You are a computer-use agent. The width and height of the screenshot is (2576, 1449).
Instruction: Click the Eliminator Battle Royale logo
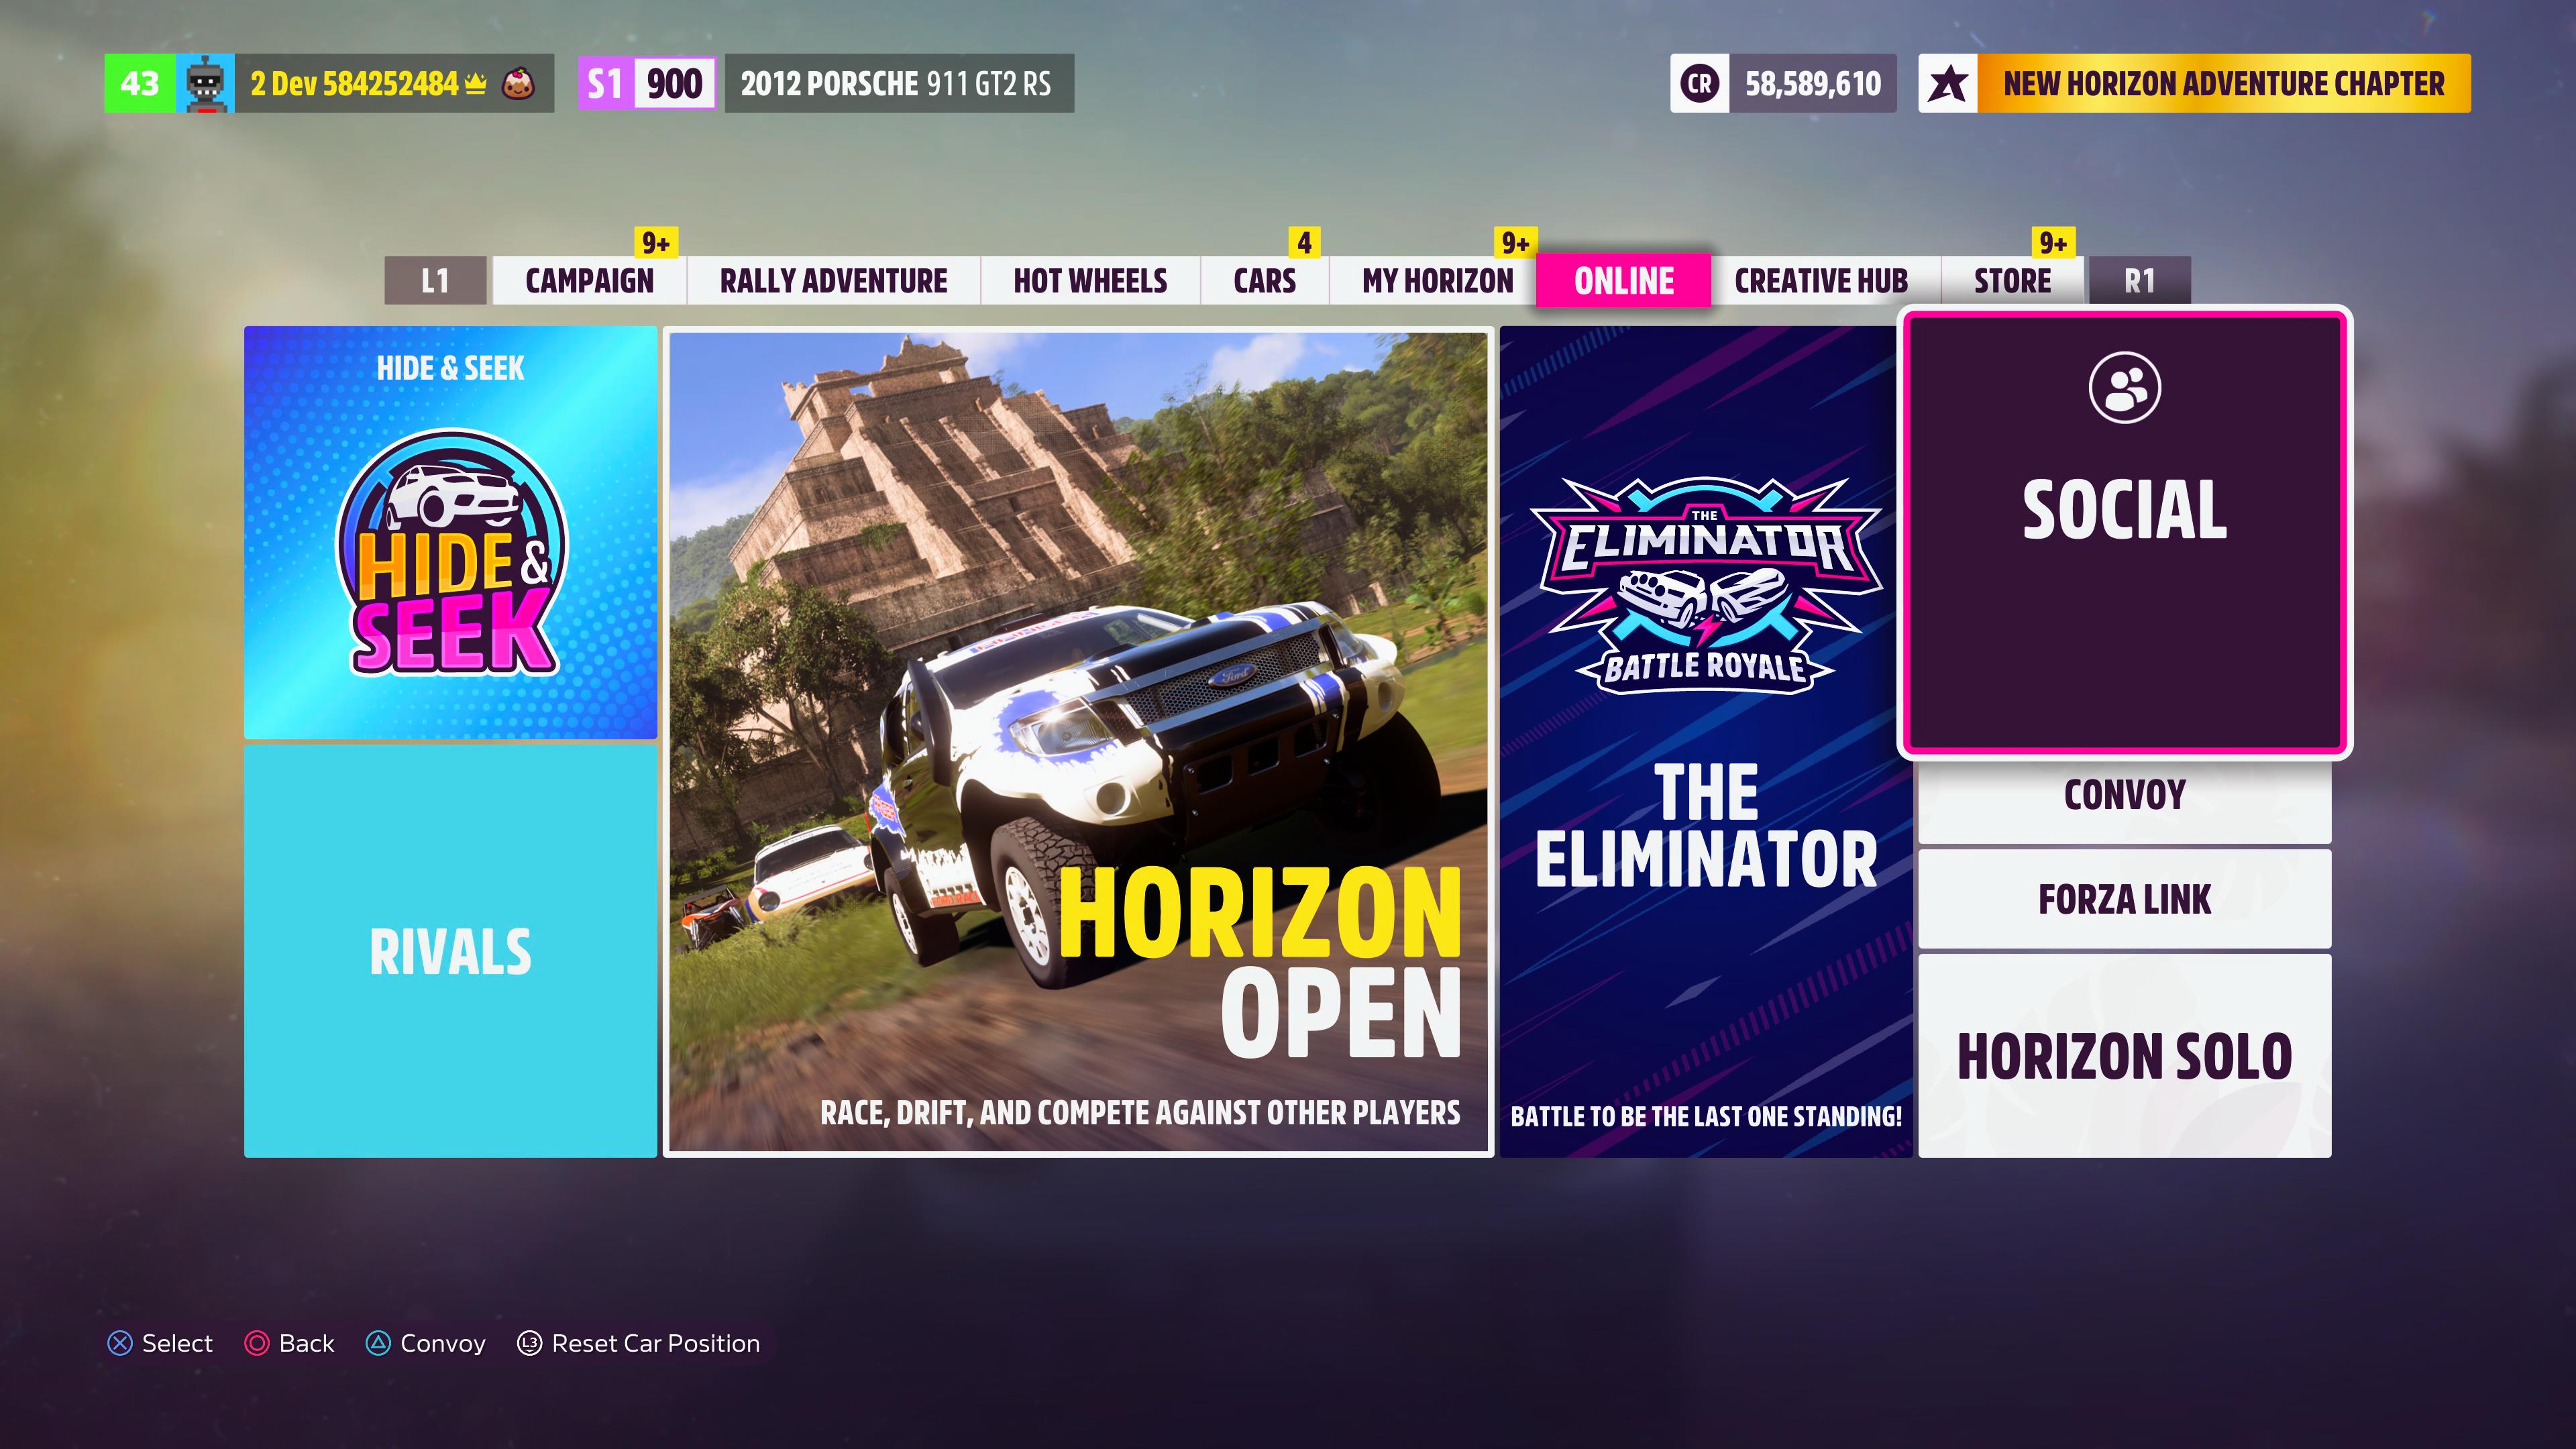coord(1705,585)
